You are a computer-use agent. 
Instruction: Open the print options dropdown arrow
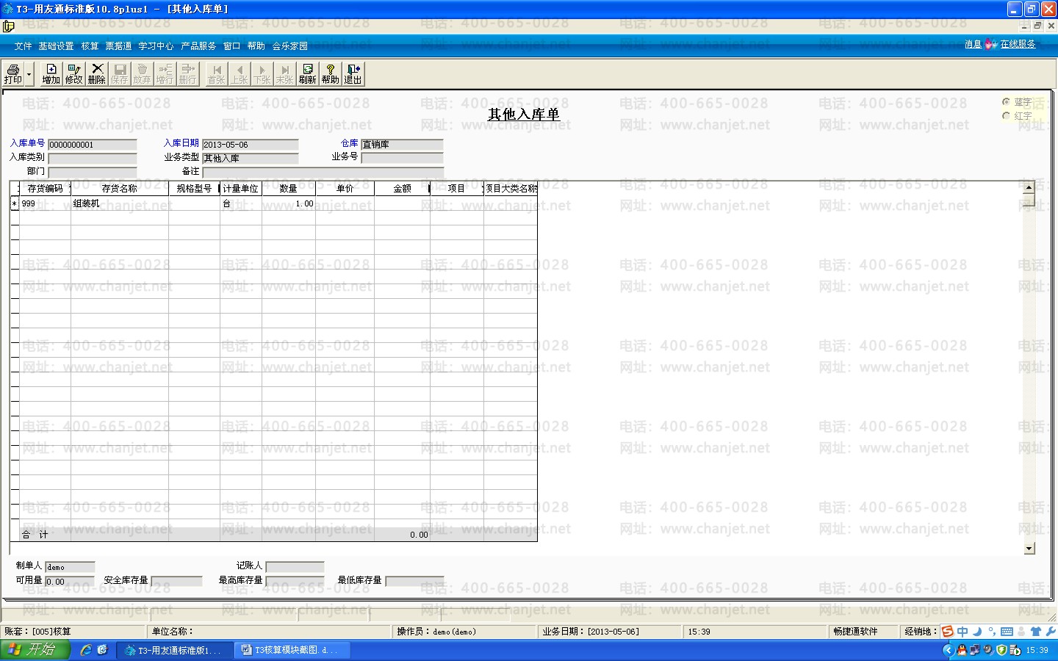click(29, 74)
